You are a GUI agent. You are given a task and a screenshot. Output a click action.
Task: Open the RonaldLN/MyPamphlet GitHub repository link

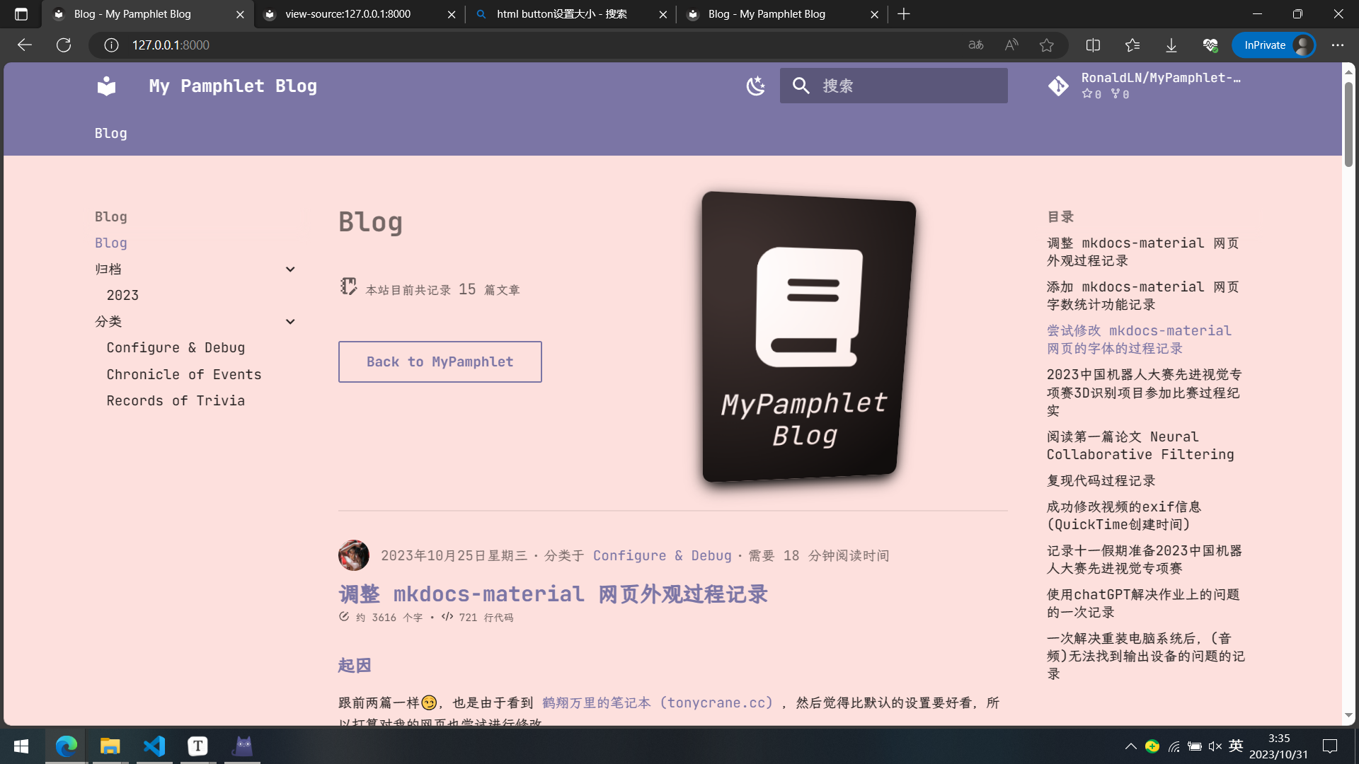[1144, 86]
